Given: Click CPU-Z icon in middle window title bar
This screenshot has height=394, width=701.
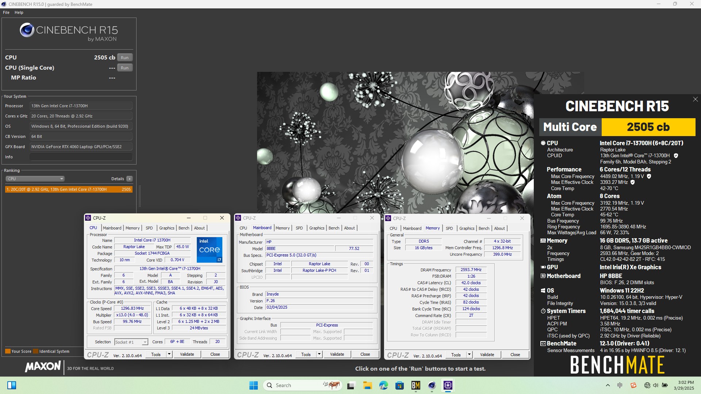Looking at the screenshot, I should point(238,218).
